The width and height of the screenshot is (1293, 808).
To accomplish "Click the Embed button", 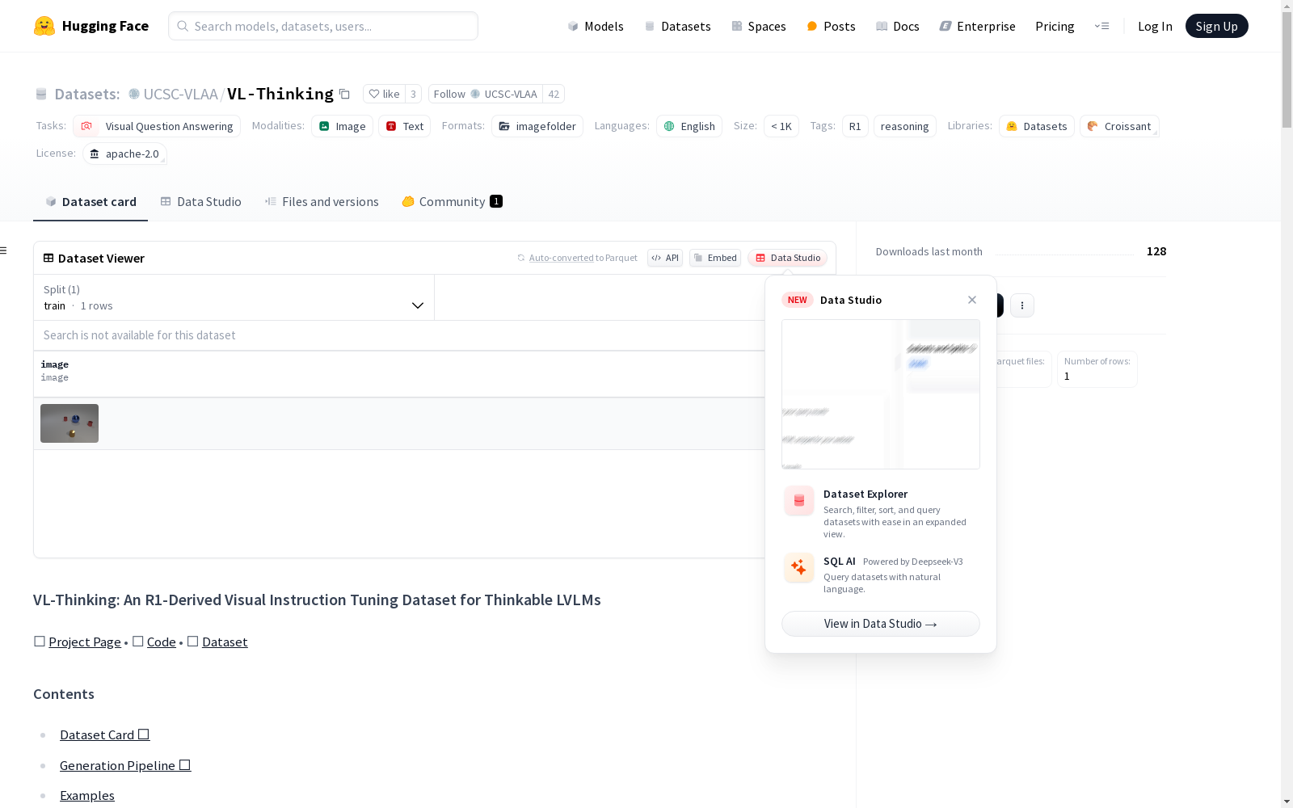I will point(715,258).
